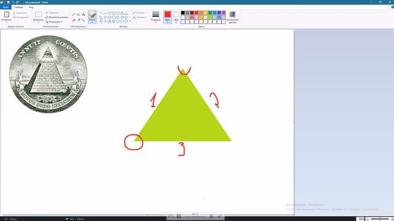Open the Контур outline dropdown
Viewport: 394px width, 221px height.
139,13
